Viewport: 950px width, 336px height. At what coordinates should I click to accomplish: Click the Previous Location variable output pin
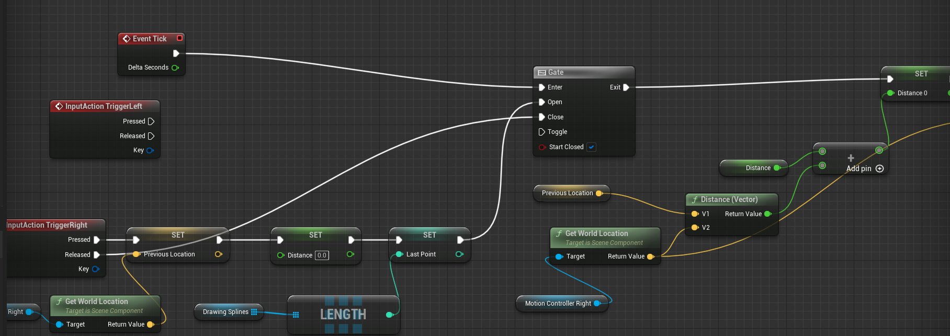pyautogui.click(x=600, y=193)
